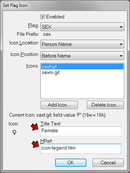The width and height of the screenshot is (130, 173).
Task: Cancel the Set Flag Icon dialog
Action: coord(108,163)
